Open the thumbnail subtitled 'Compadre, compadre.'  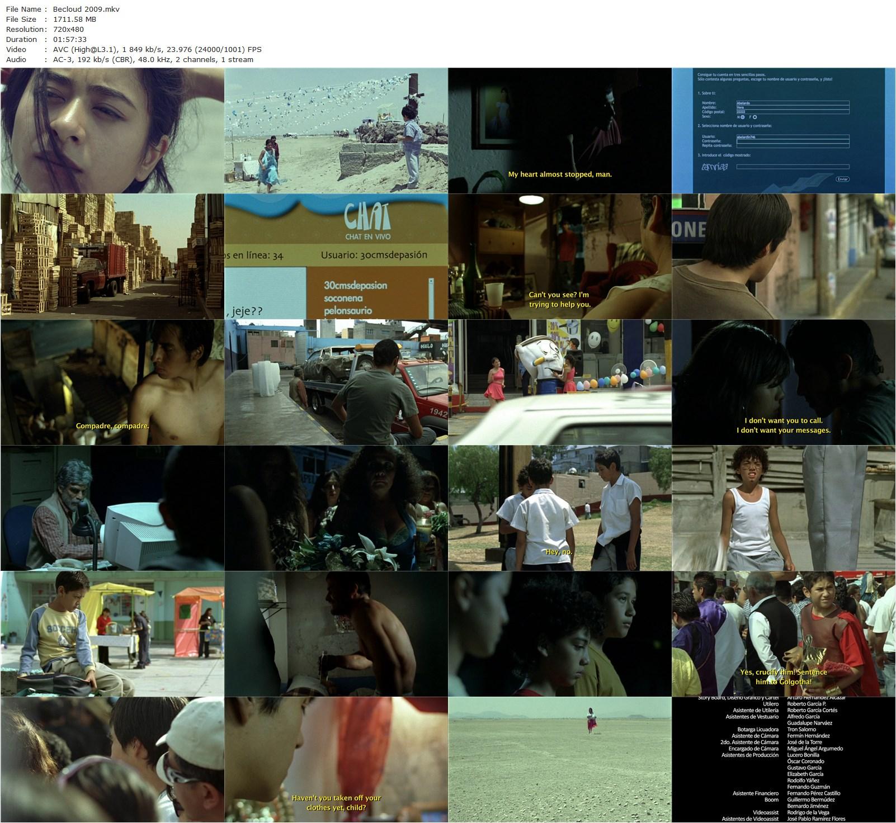[x=112, y=382]
